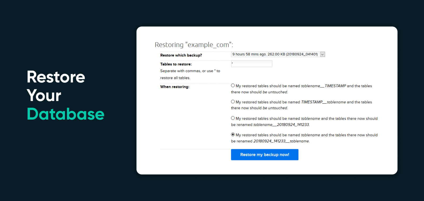Click the arrow on the backup selector
The image size is (424, 201).
pyautogui.click(x=323, y=54)
